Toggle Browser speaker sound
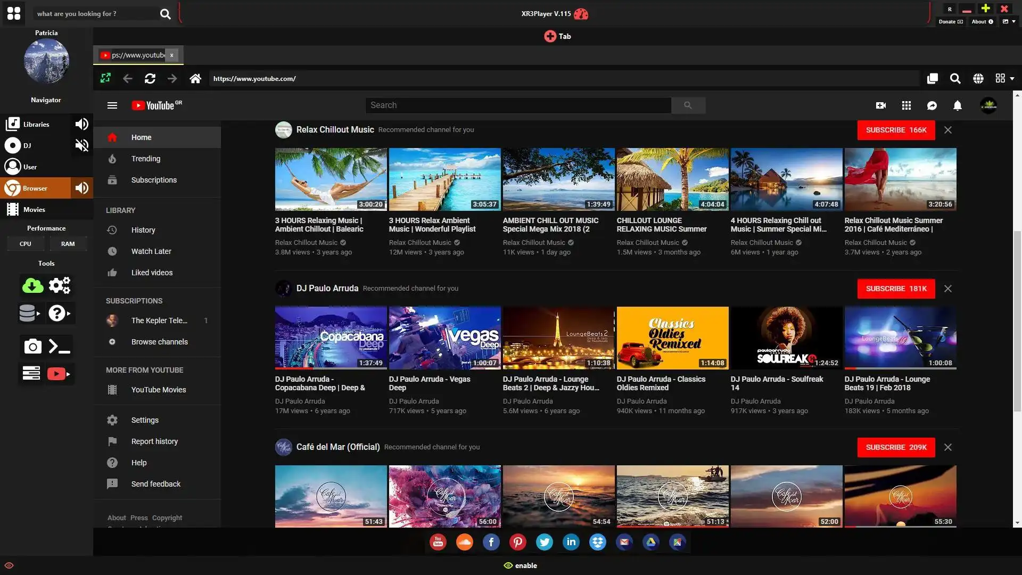This screenshot has width=1022, height=575. [x=82, y=188]
